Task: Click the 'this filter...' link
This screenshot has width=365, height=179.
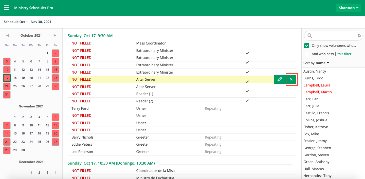Action: (x=345, y=54)
